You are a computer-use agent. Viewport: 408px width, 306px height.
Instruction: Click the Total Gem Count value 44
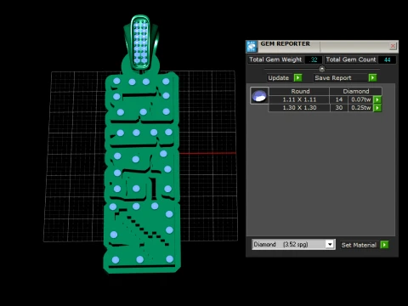[388, 59]
